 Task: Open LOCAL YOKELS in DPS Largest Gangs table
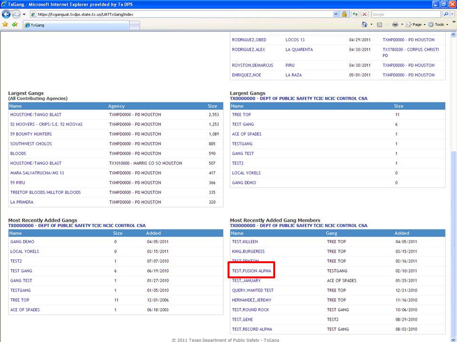pyautogui.click(x=246, y=173)
